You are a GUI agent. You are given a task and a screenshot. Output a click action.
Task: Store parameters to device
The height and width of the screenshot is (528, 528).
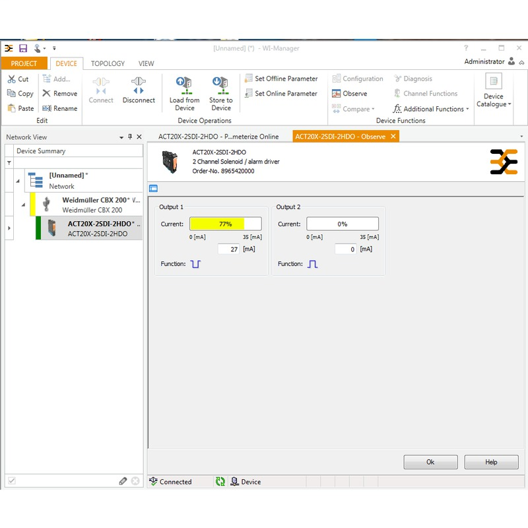221,94
